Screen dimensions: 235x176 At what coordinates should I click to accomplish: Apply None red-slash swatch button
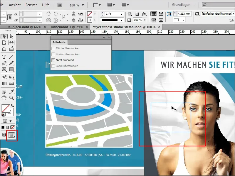point(13,127)
